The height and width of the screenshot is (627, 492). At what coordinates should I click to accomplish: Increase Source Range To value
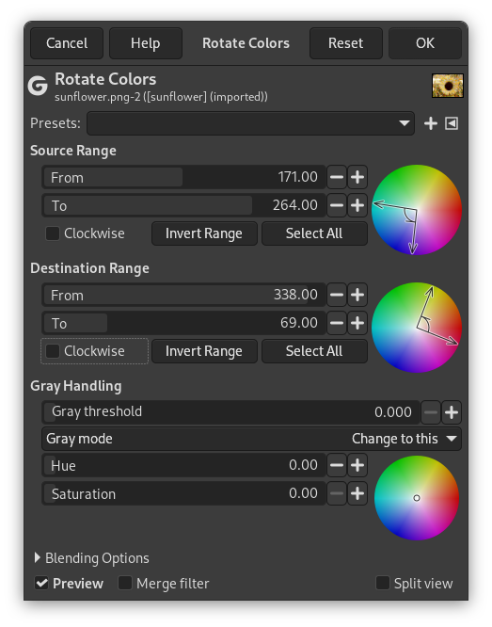coord(357,205)
